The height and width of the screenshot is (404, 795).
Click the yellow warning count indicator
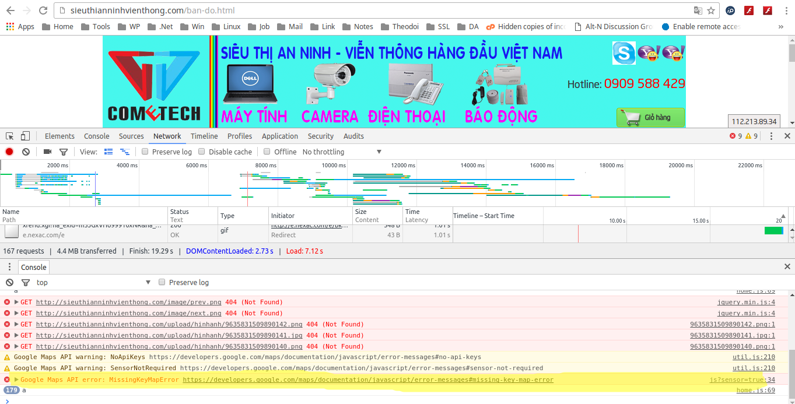tap(751, 136)
